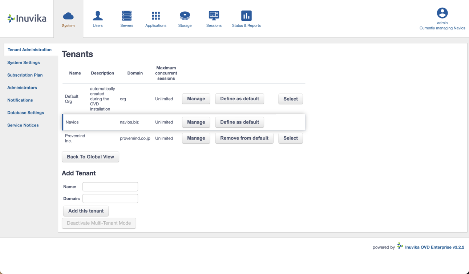
Task: Manage the Provemind Inc. tenant
Action: click(196, 138)
